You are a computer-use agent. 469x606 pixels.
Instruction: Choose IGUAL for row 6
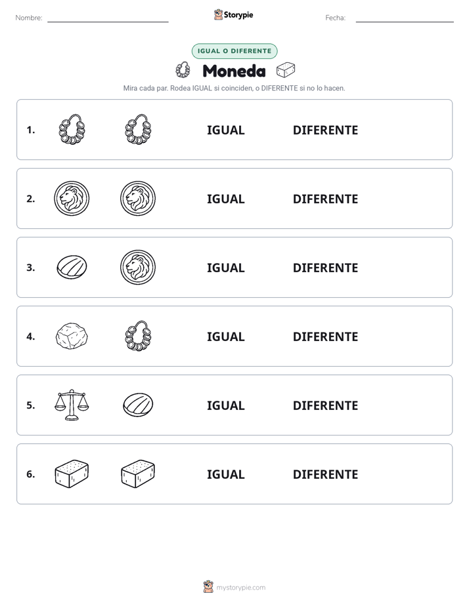[225, 474]
